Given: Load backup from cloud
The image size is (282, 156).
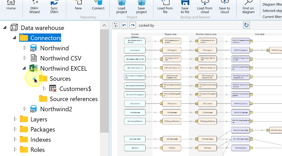Looking at the screenshot, I should click(205, 7).
